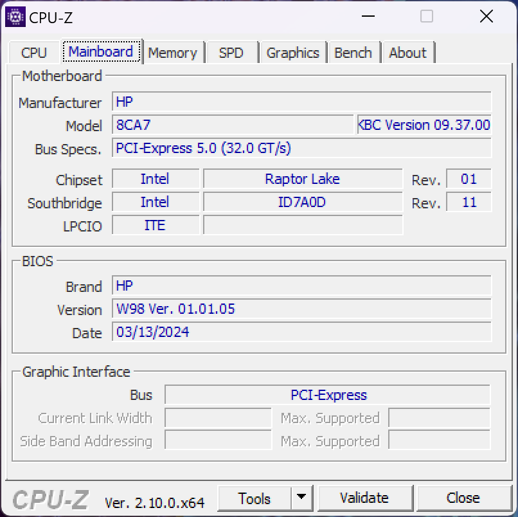Click the Southbridge Rev. value 11
This screenshot has width=518, height=517.
[469, 202]
